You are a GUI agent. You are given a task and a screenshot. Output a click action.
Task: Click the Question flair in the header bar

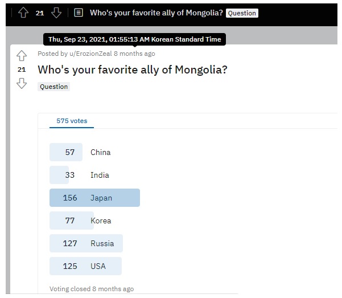(242, 13)
